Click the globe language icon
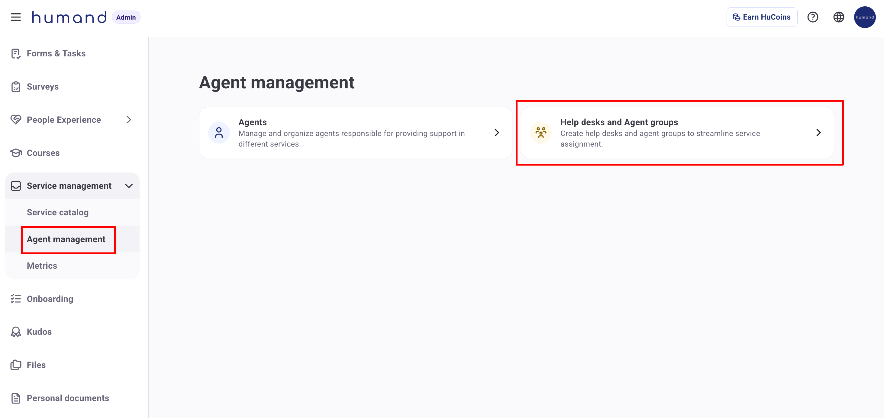This screenshot has height=418, width=884. [838, 17]
